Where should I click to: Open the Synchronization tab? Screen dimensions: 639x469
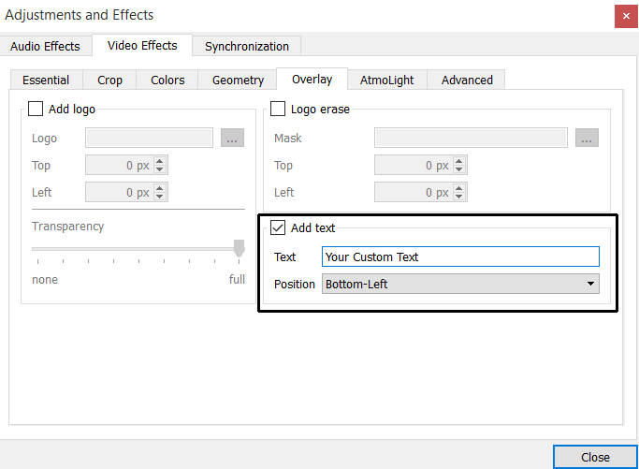coord(247,46)
